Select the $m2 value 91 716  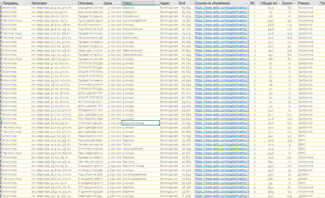click(x=186, y=29)
